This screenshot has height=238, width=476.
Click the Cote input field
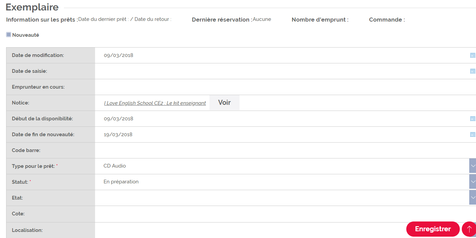pyautogui.click(x=286, y=214)
